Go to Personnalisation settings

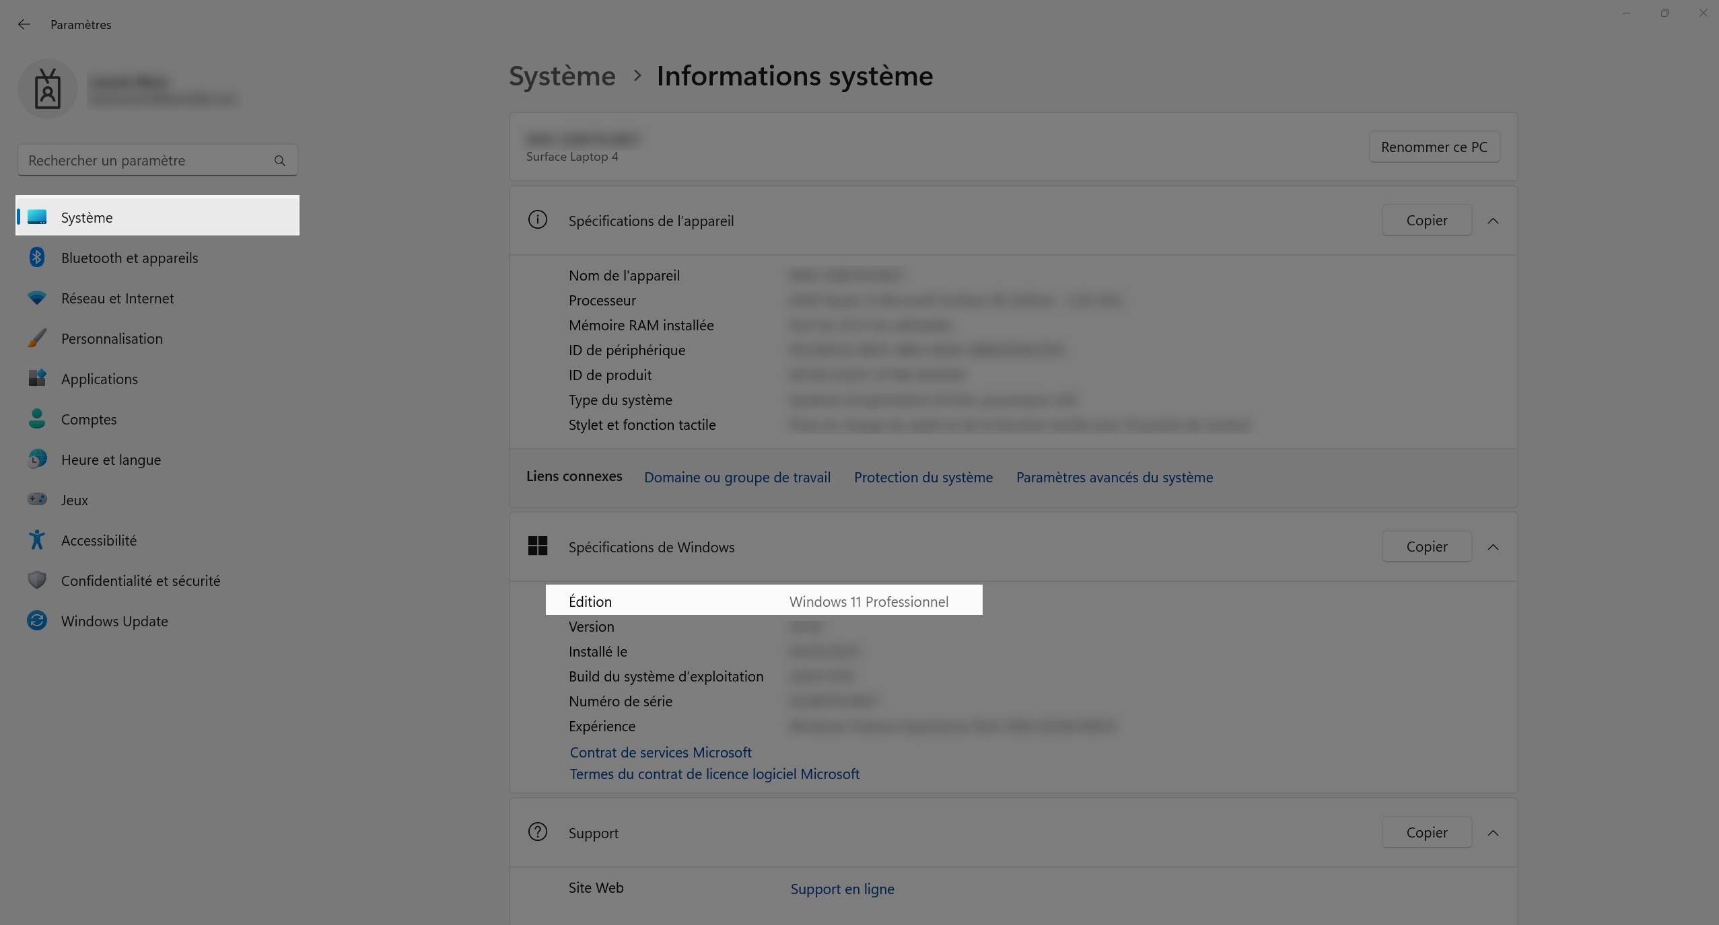tap(157, 338)
